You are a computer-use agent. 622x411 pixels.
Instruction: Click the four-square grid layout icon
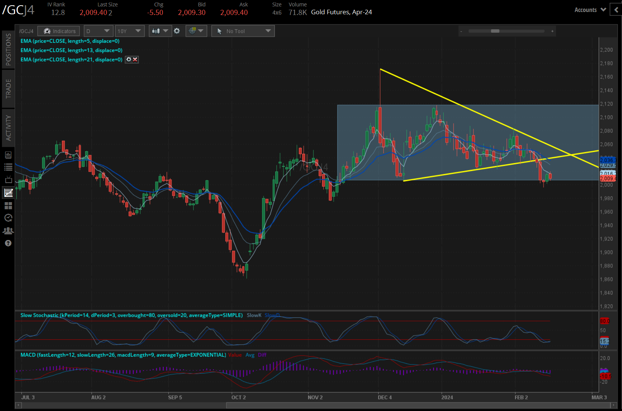click(8, 205)
